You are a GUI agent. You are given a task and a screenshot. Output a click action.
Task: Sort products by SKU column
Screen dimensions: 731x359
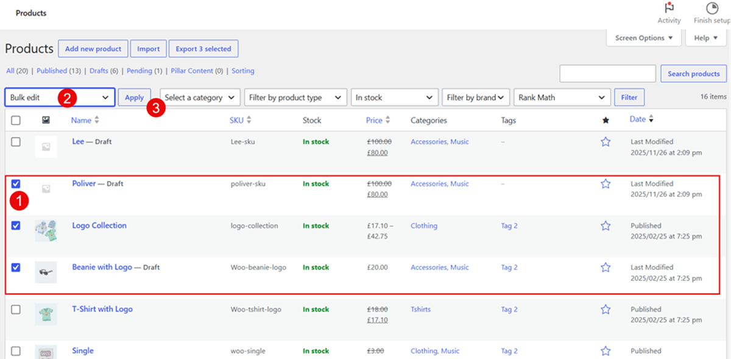pyautogui.click(x=240, y=120)
